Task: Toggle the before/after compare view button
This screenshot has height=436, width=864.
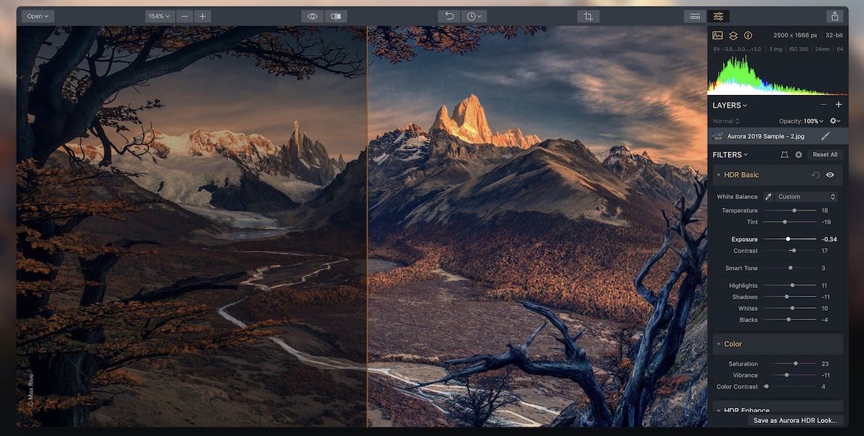Action: [336, 16]
